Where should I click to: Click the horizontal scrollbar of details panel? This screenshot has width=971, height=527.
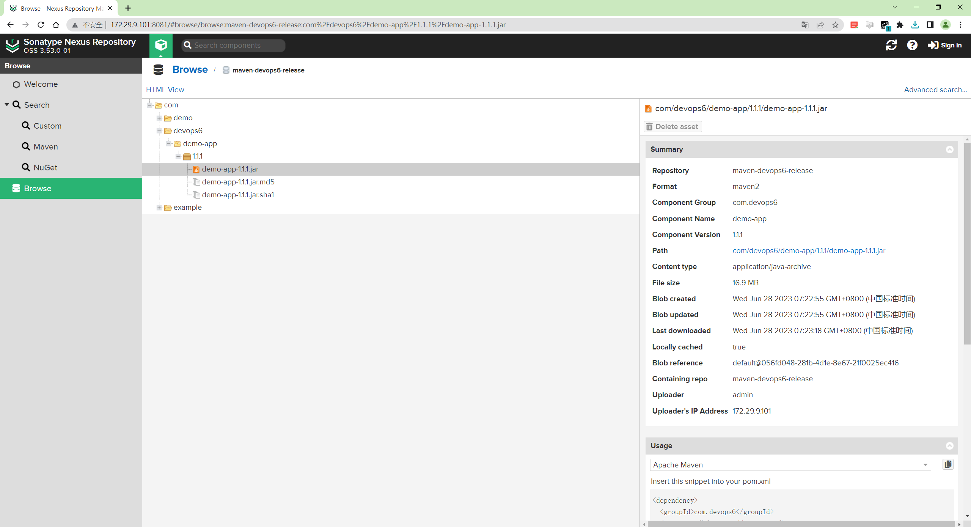point(801,524)
